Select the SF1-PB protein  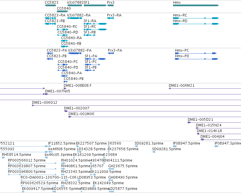(x=90, y=70)
